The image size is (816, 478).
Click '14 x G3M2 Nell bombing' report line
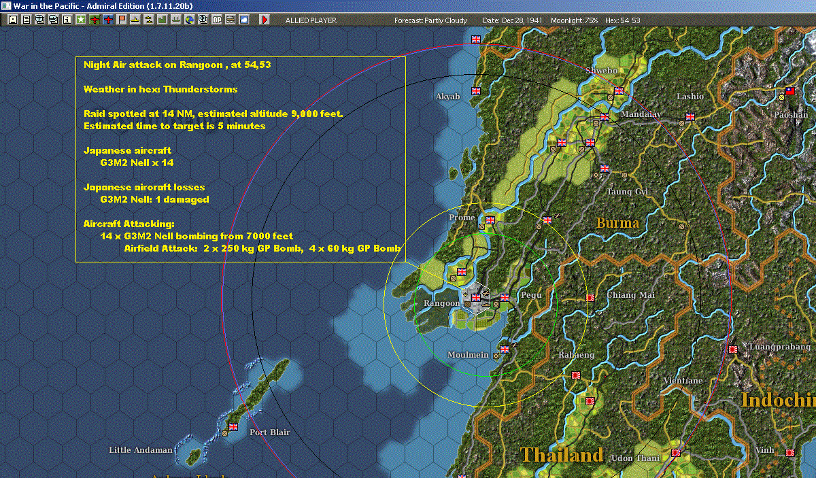point(197,236)
